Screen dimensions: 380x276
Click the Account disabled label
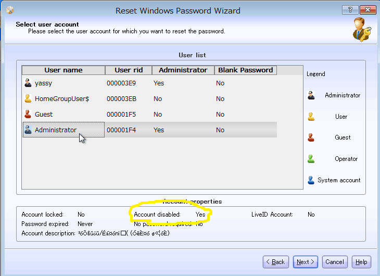point(157,215)
